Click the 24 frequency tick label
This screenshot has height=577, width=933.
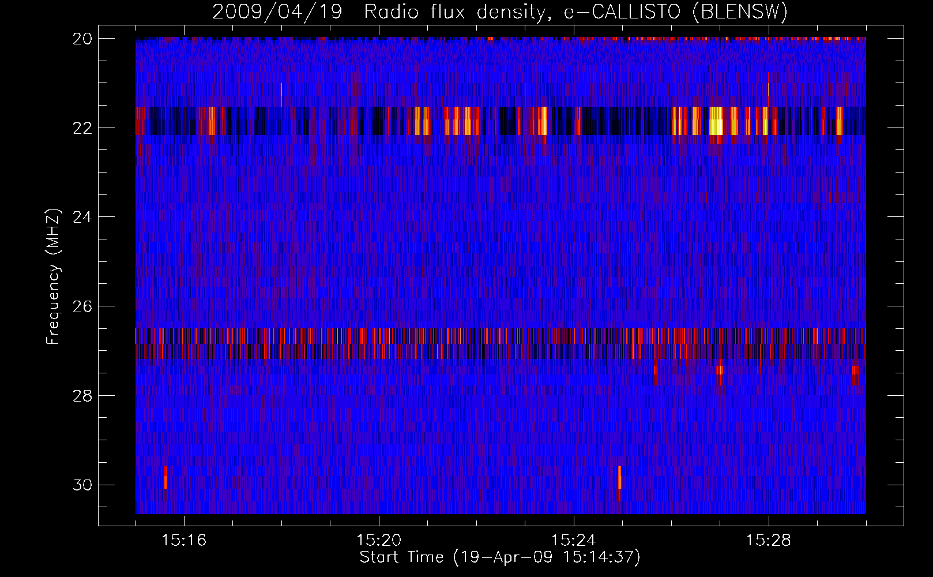tap(82, 218)
